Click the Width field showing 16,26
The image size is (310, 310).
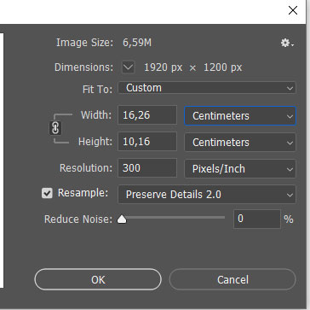(147, 115)
